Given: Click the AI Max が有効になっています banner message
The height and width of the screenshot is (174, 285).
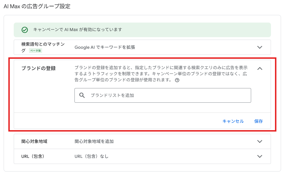Looking at the screenshot, I should pos(78,30).
